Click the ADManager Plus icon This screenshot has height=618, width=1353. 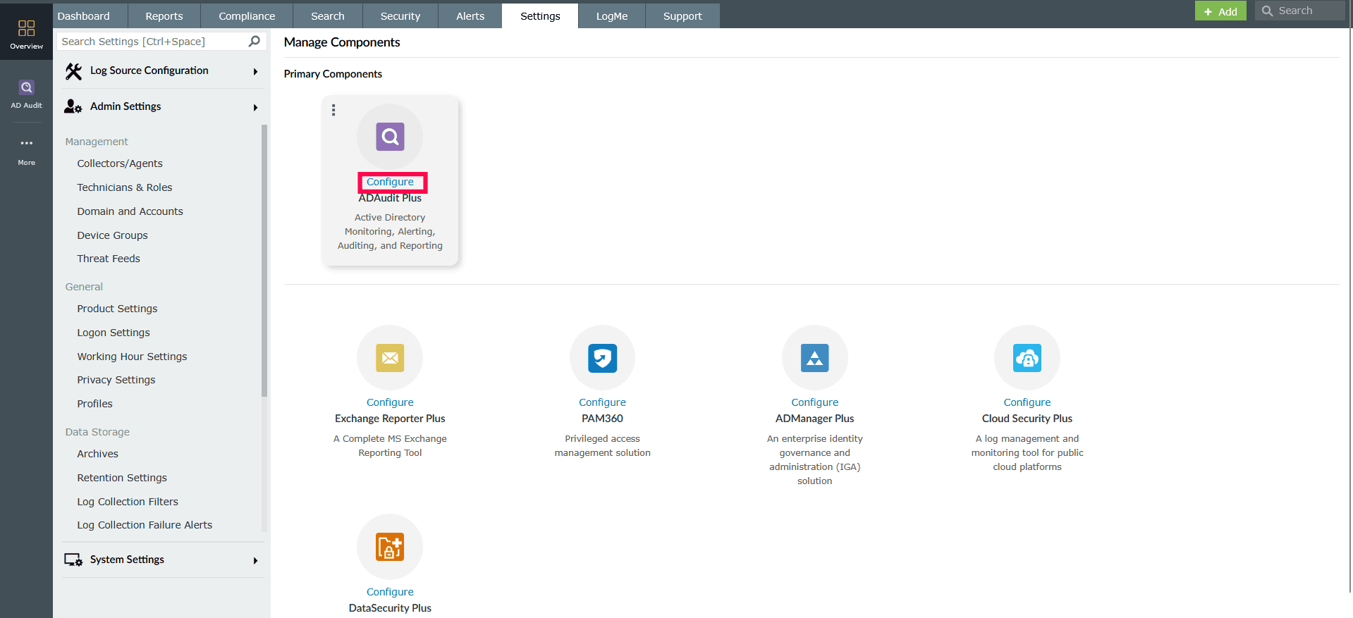pyautogui.click(x=815, y=358)
